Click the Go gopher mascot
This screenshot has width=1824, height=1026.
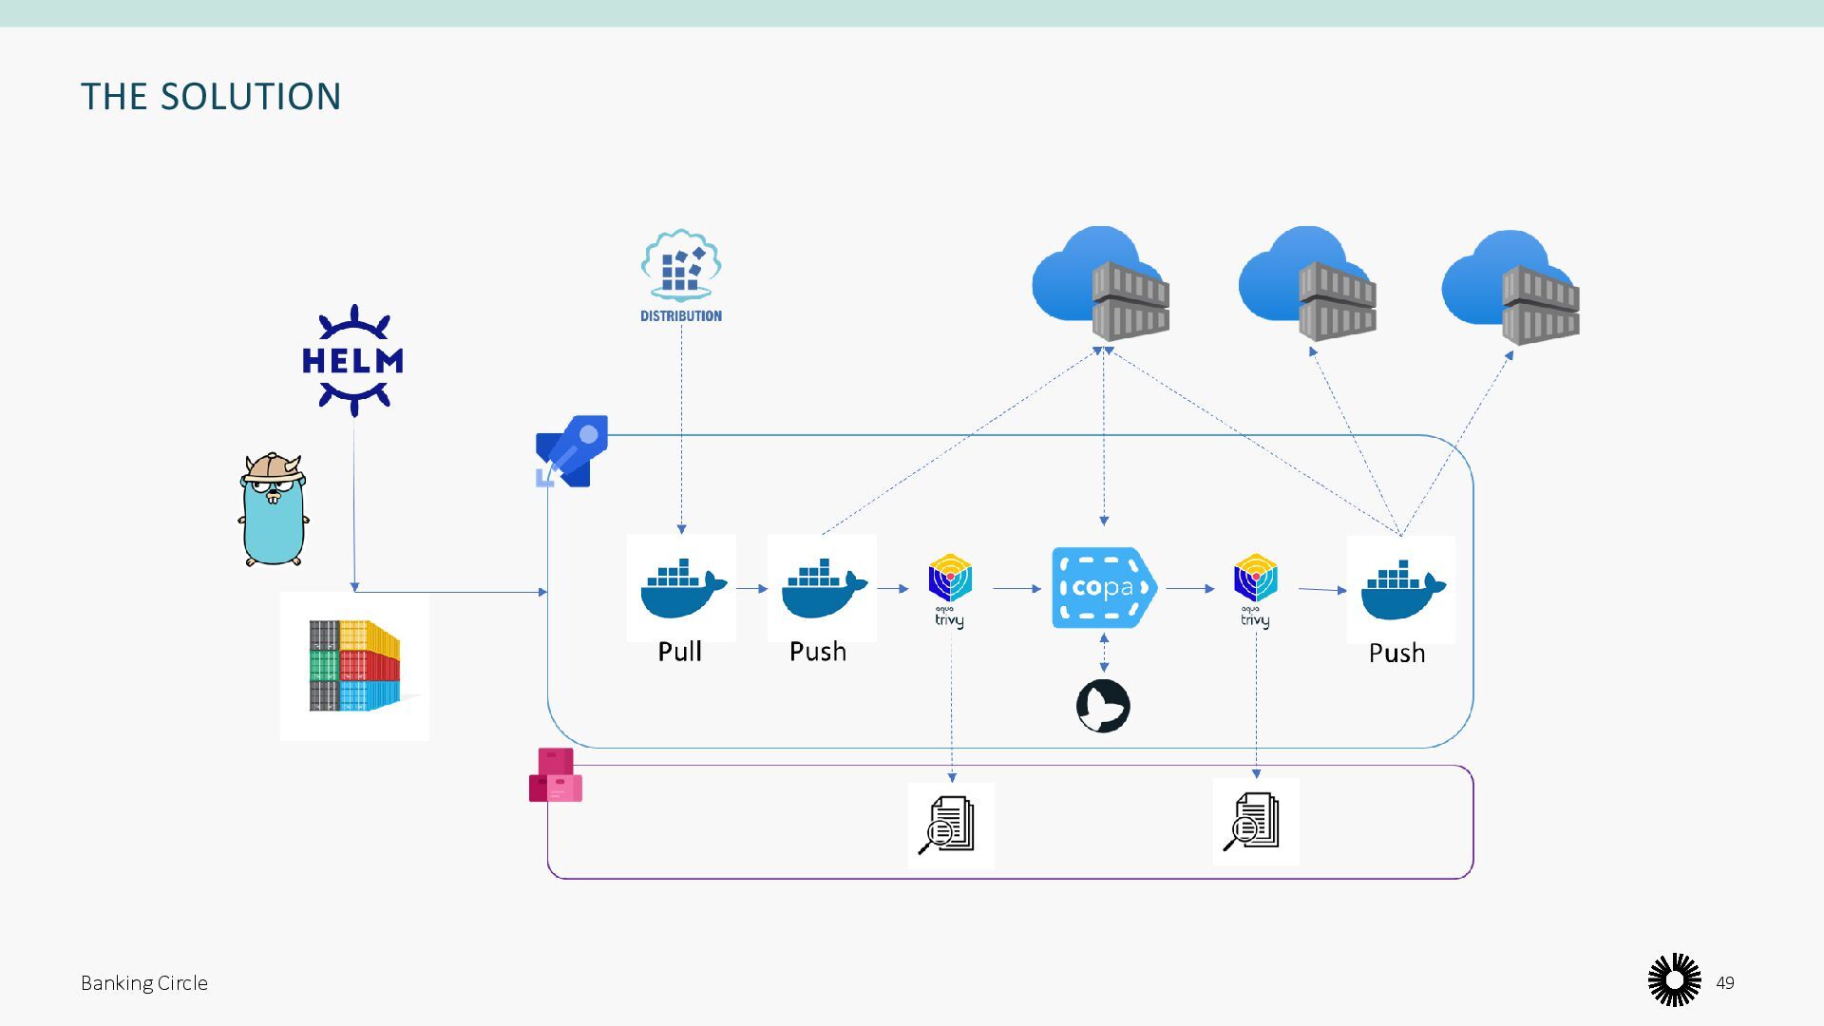pos(274,510)
